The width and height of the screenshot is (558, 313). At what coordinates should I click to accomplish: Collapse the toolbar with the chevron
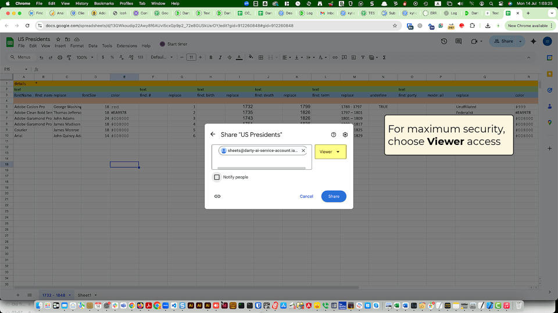(529, 57)
